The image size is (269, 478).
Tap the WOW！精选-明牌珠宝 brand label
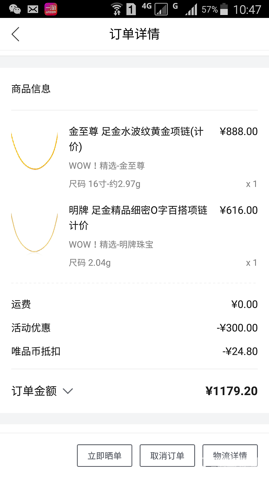coord(111,245)
